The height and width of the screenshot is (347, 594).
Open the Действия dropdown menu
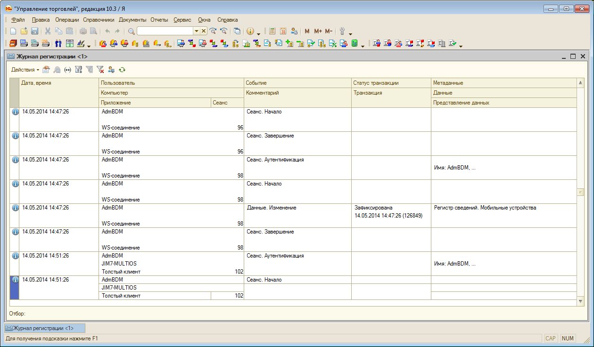click(x=25, y=70)
